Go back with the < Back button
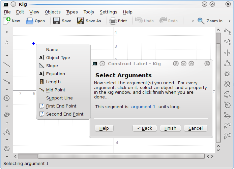This screenshot has height=169, width=234. (x=145, y=128)
